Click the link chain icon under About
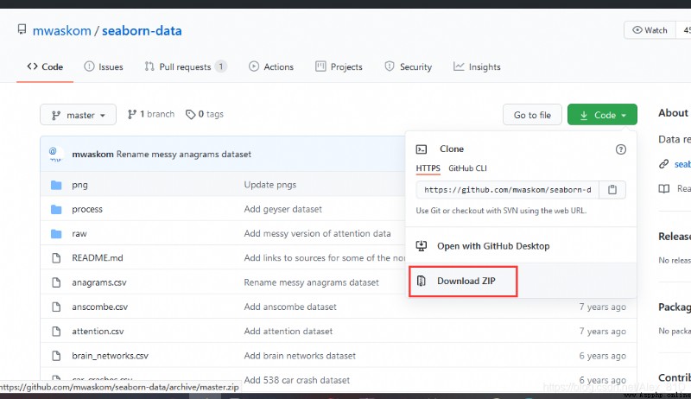Viewport: 691px width, 399px height. (663, 164)
